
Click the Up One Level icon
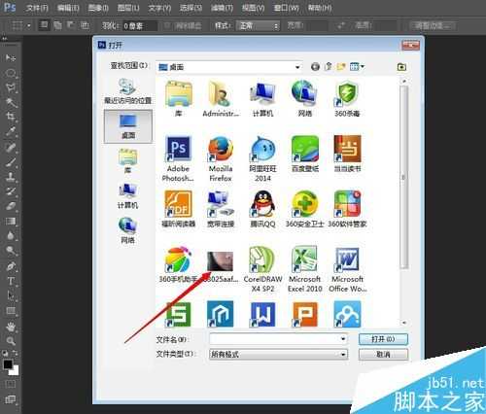click(x=329, y=67)
